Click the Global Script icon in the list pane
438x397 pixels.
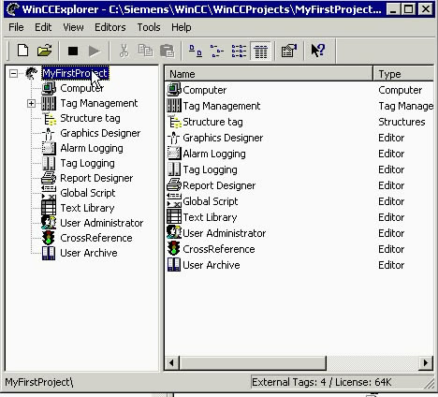(174, 201)
